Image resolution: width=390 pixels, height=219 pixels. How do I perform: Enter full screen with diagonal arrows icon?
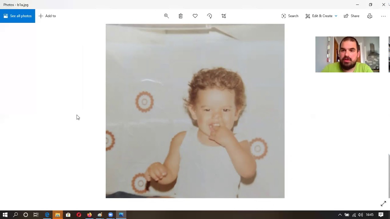pos(383,204)
